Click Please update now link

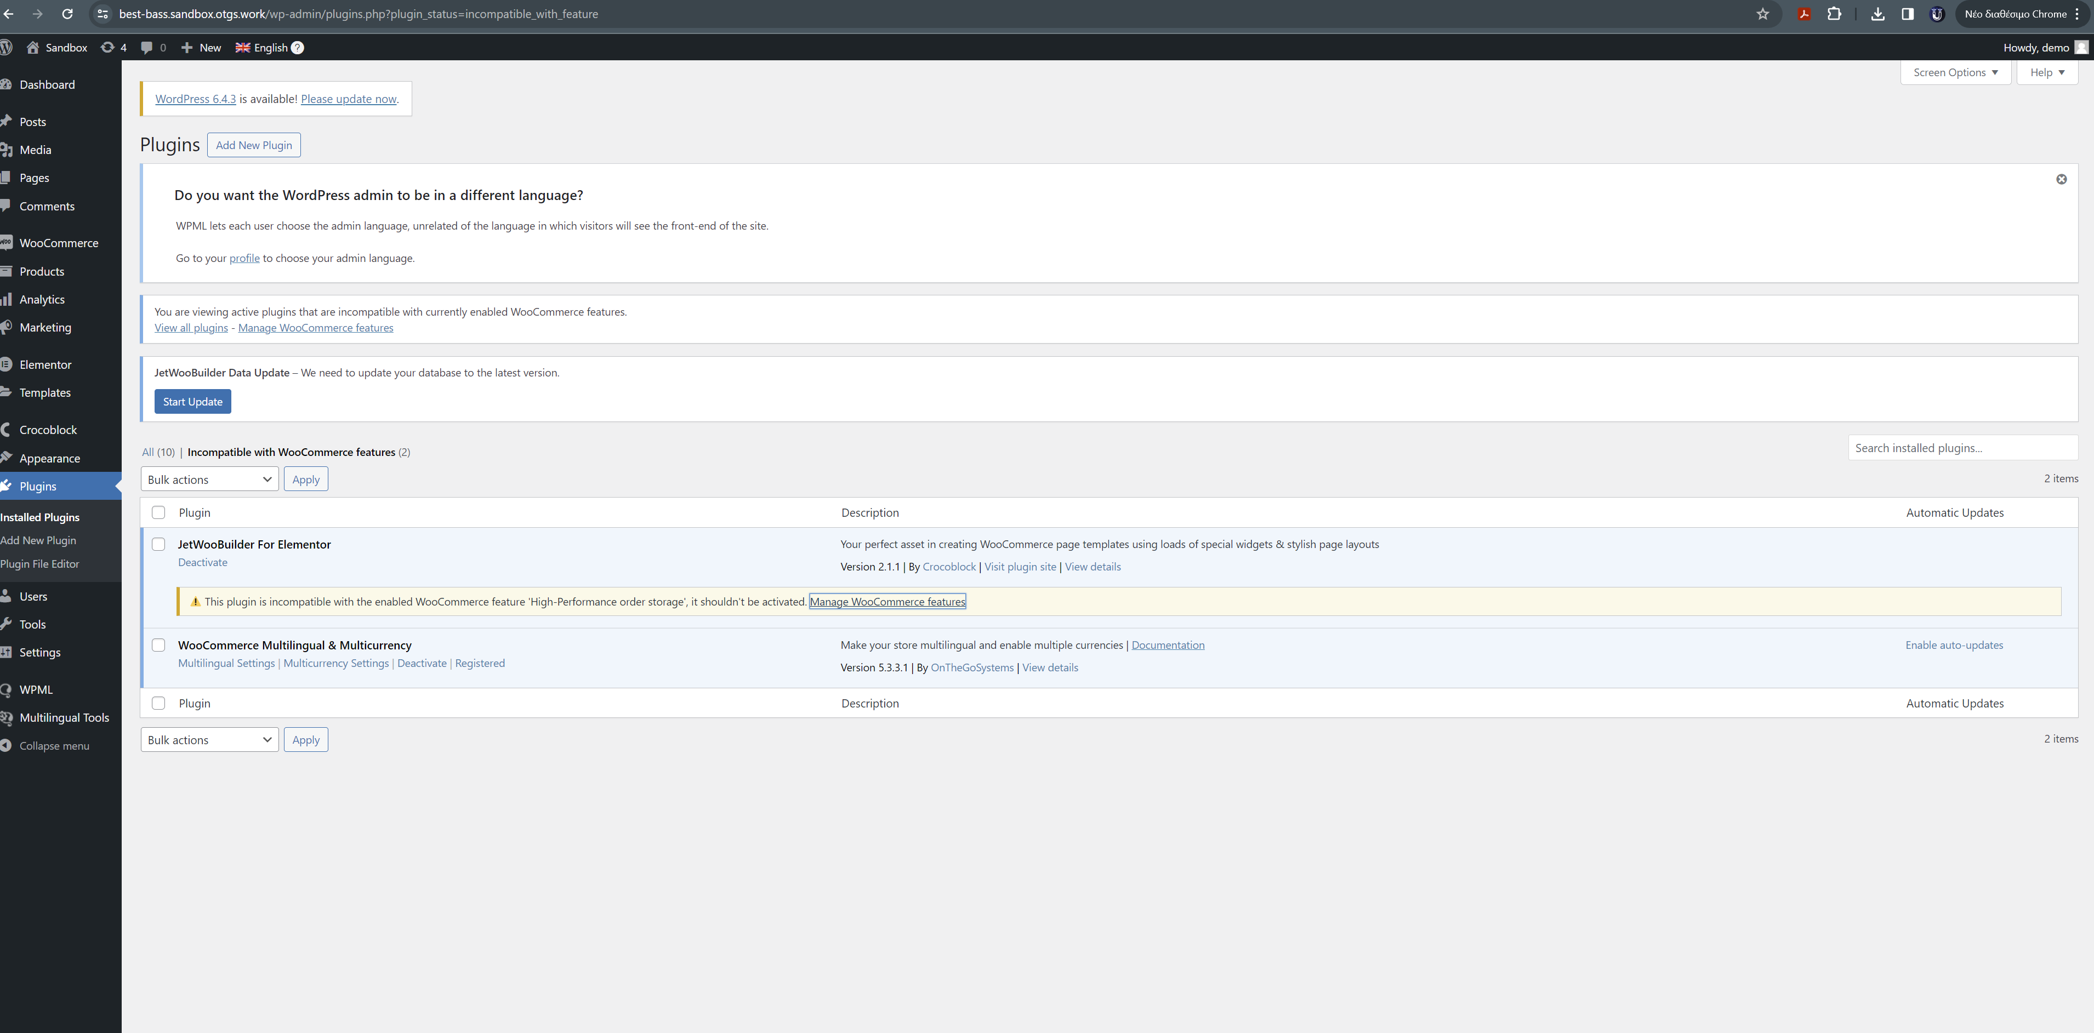[349, 98]
